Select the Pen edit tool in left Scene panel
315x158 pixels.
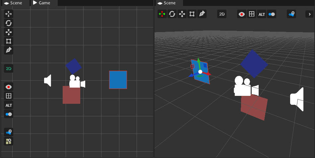[8, 50]
